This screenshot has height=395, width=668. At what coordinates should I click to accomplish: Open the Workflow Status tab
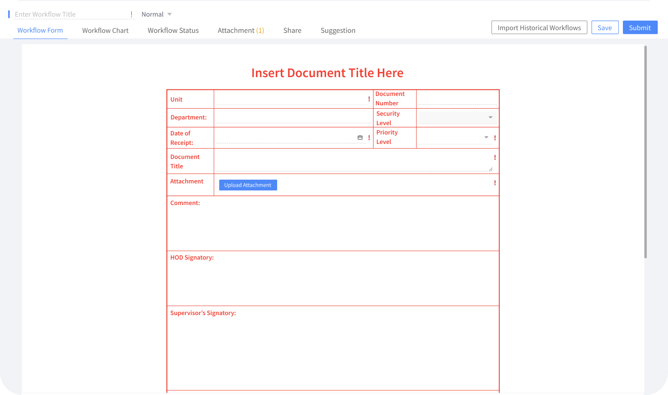173,30
